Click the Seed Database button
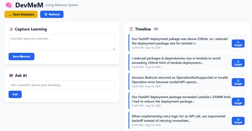Screen dimensions: 252x131 coord(21,14)
